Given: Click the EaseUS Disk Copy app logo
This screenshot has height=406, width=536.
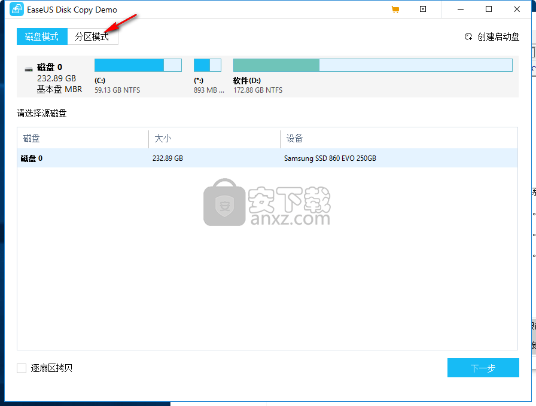Looking at the screenshot, I should pyautogui.click(x=17, y=10).
